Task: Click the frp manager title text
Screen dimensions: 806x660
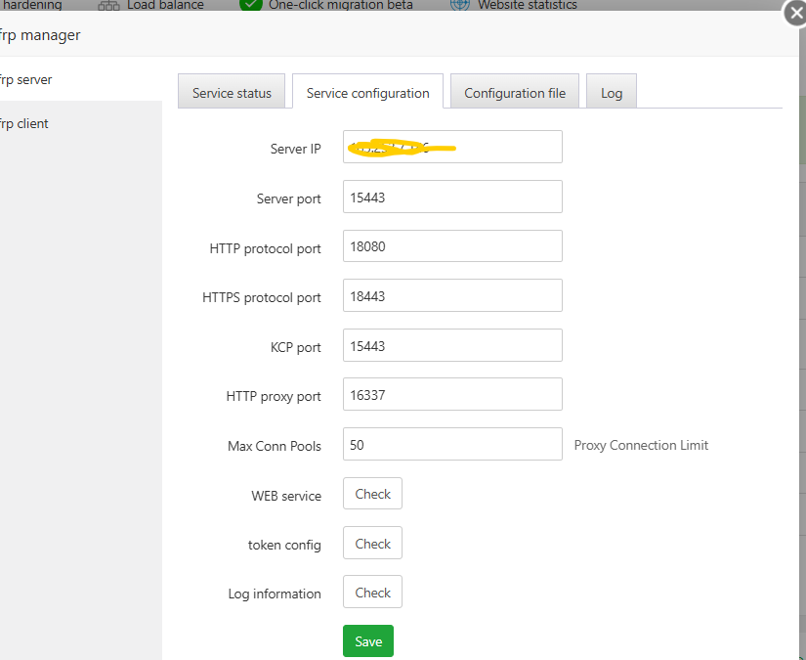Action: [40, 35]
